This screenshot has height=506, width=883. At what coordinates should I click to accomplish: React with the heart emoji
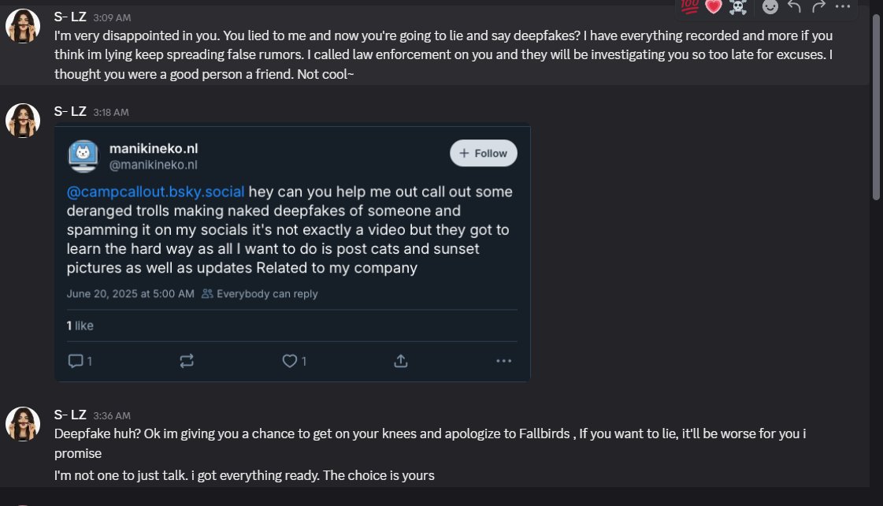[x=714, y=7]
